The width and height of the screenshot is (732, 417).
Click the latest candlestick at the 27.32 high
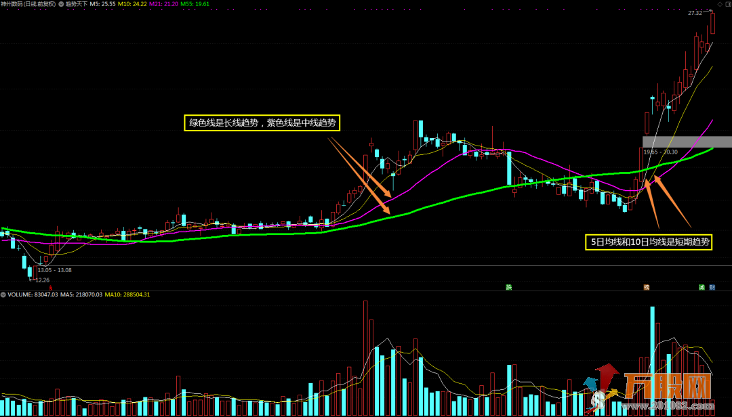[712, 23]
